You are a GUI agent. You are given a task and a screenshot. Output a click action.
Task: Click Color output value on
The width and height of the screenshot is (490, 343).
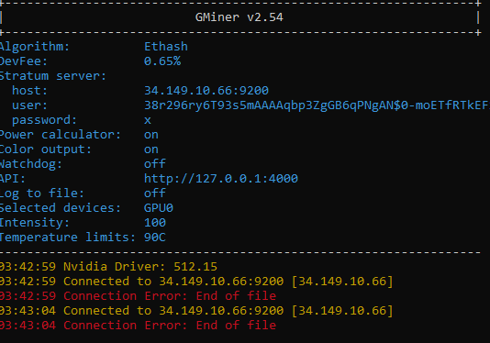[151, 149]
